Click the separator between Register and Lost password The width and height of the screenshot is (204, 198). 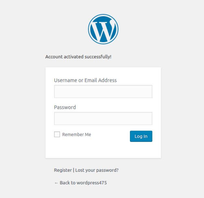pyautogui.click(x=73, y=170)
